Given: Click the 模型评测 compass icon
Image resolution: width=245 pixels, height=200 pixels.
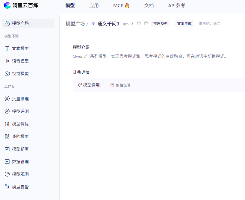Looking at the screenshot, I should [x=7, y=111].
